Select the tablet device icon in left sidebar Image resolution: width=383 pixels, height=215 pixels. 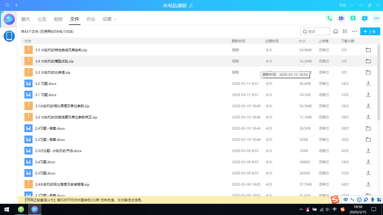(9, 36)
